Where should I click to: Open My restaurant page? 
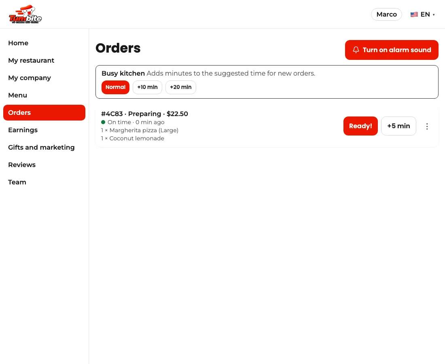tap(44, 60)
